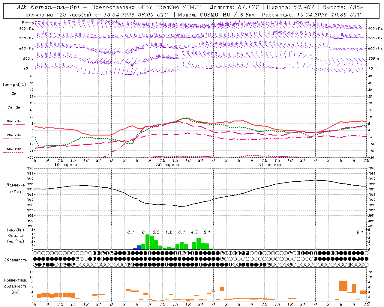Click the Рассчитано: 19.04.2025 10:39 UTC text
The image size is (384, 307).
311,15
